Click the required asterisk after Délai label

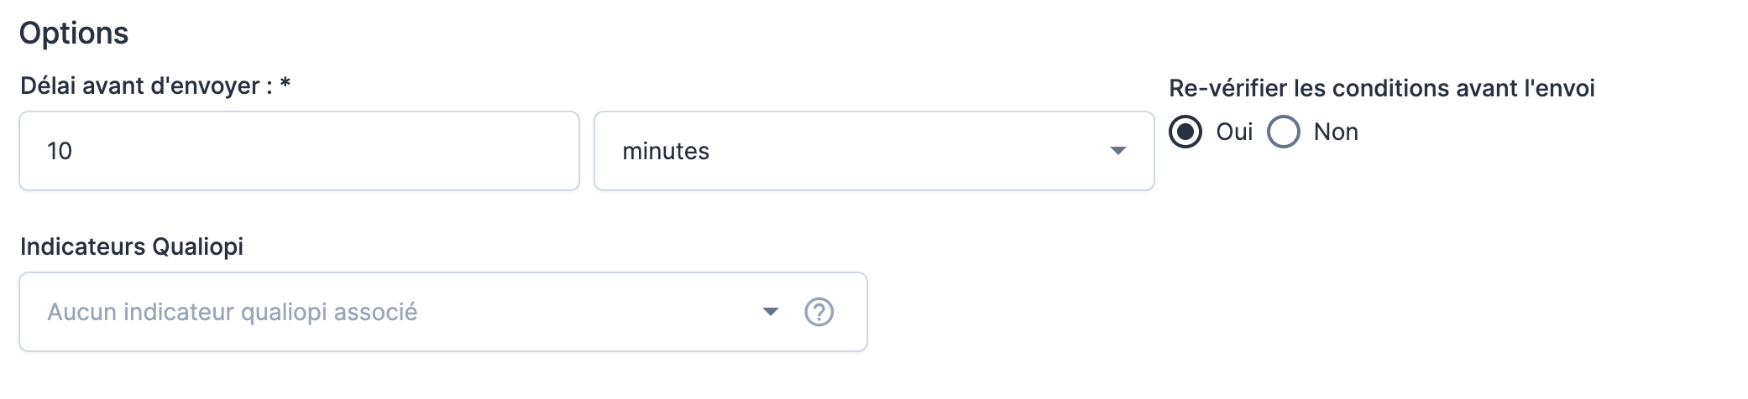pos(285,84)
